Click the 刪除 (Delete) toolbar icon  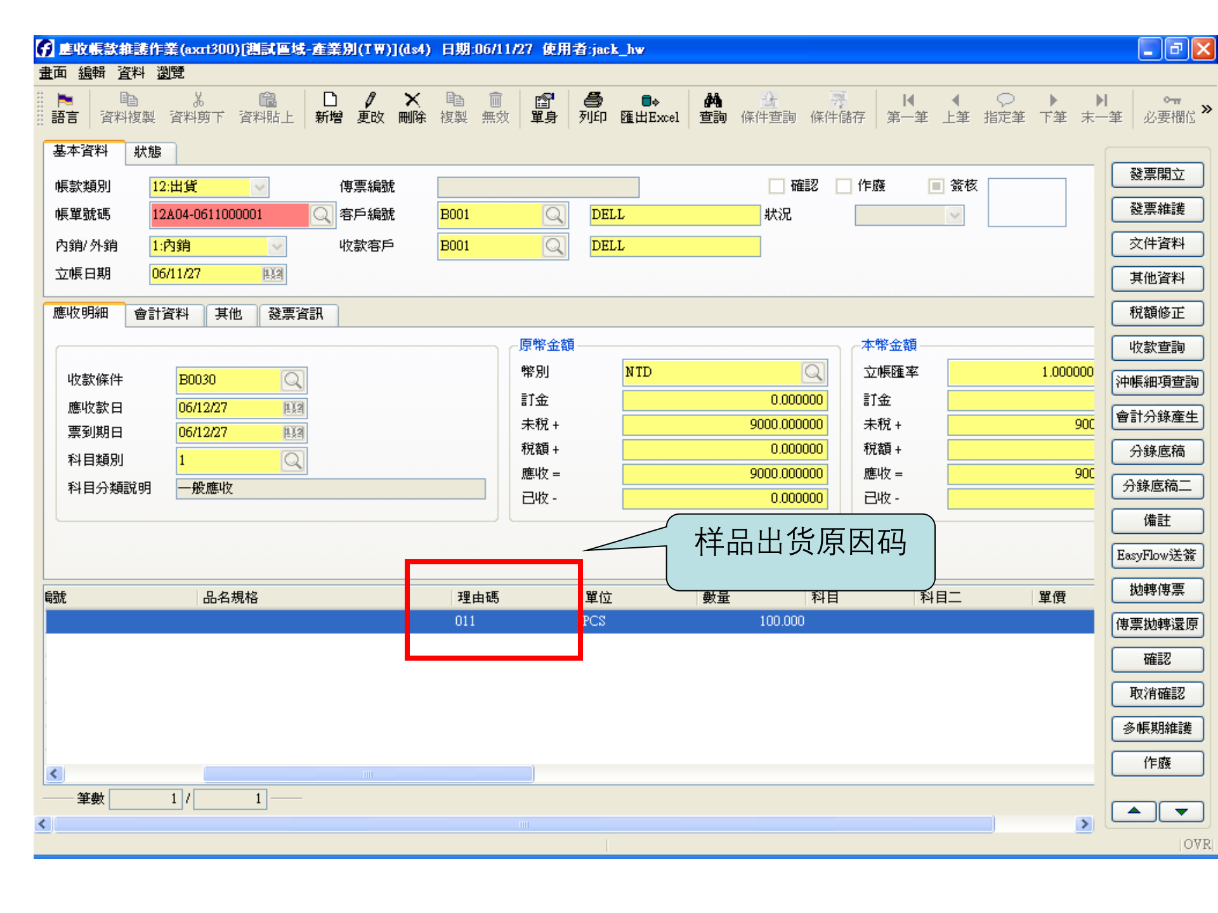[x=412, y=108]
